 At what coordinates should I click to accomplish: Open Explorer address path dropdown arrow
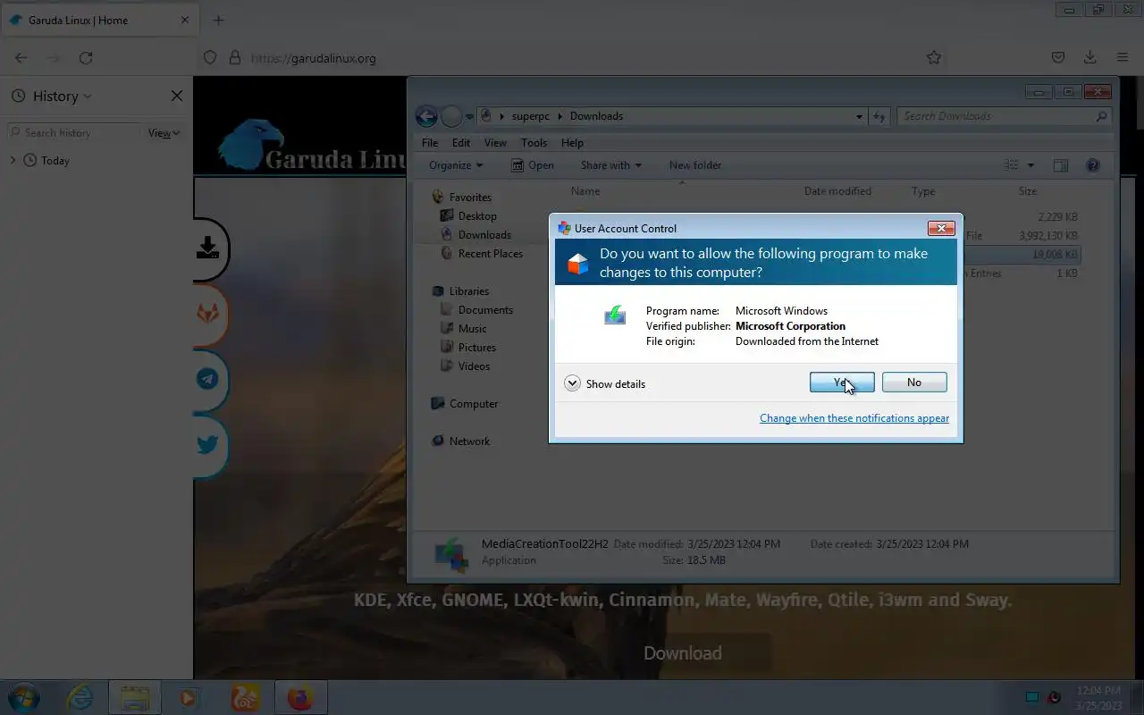(x=859, y=116)
